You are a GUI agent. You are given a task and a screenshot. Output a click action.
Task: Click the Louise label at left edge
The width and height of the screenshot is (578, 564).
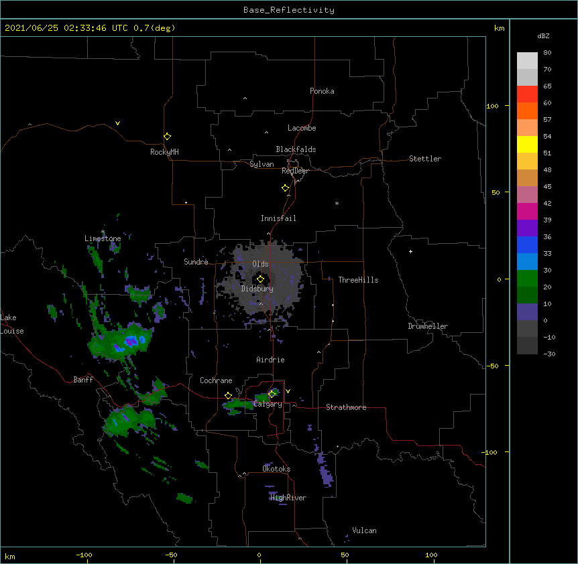tap(12, 331)
